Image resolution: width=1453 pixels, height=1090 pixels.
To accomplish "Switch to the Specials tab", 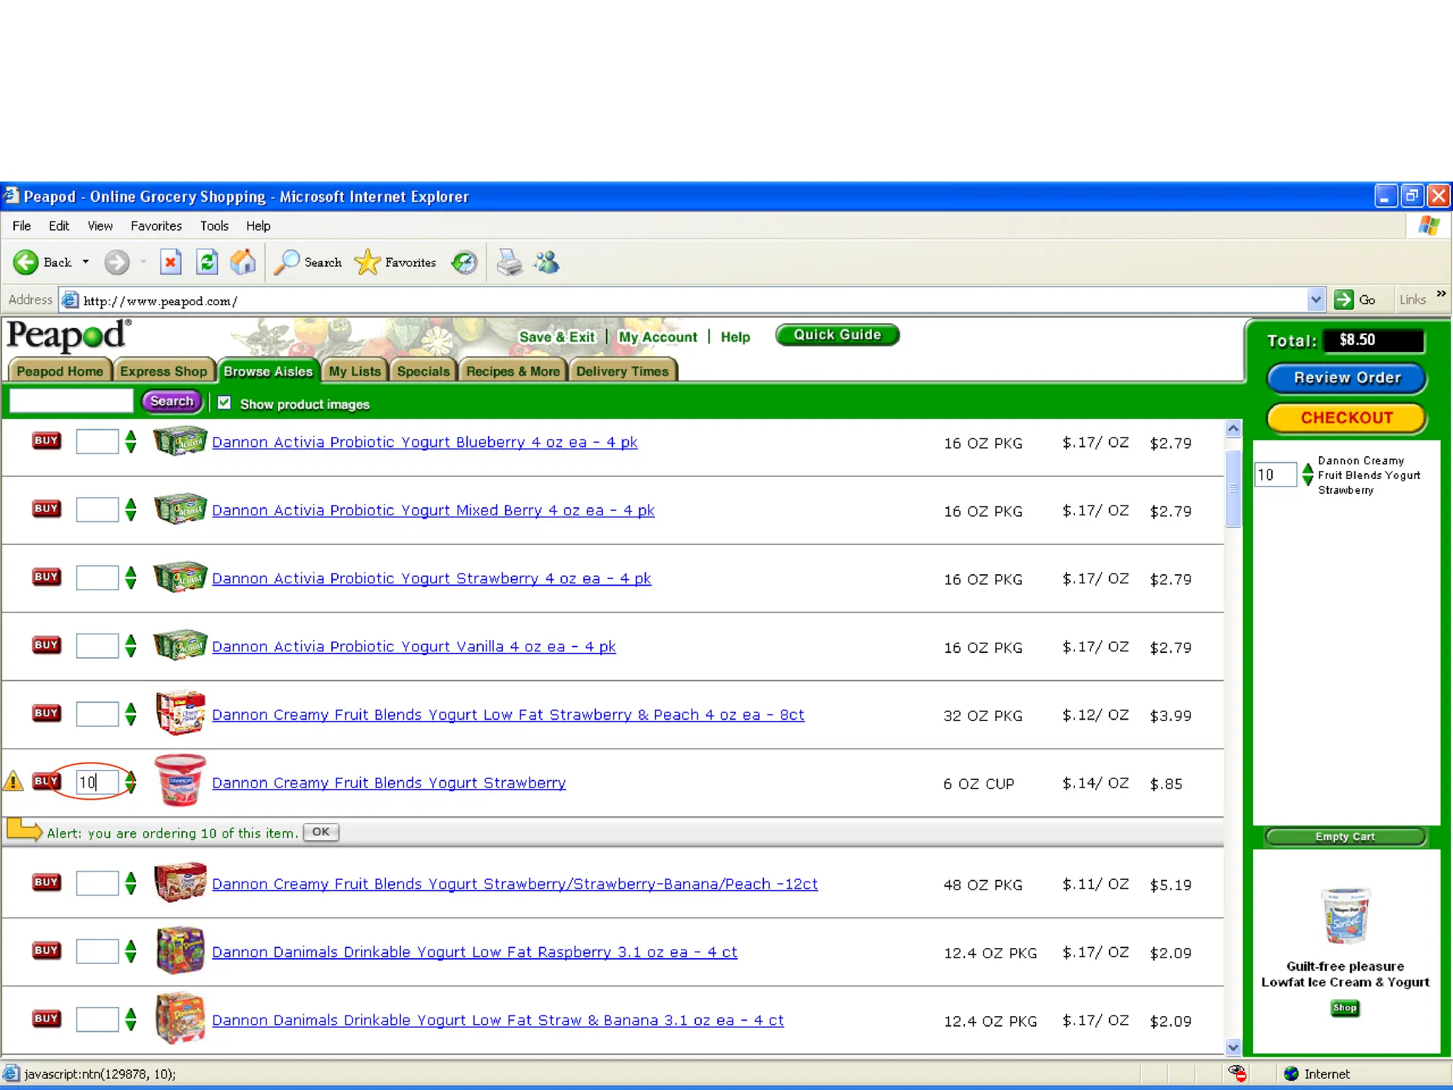I will coord(423,371).
